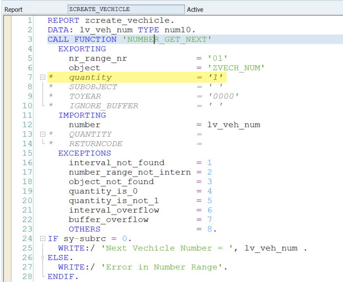Click the Active status label
Viewport: 343px width, 282px height.
coord(195,9)
